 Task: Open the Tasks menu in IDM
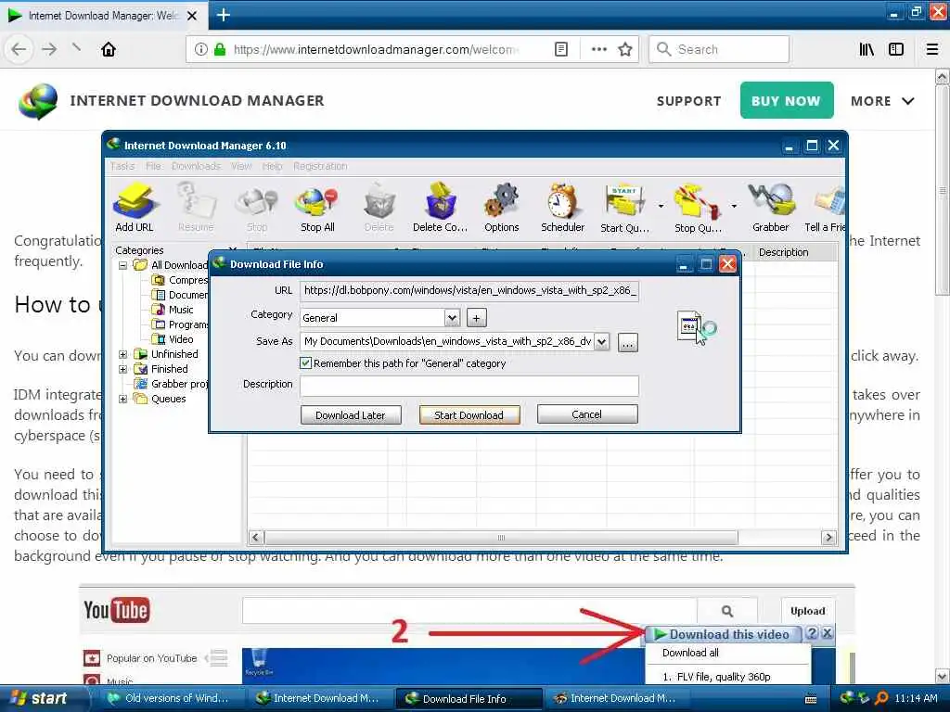point(122,166)
